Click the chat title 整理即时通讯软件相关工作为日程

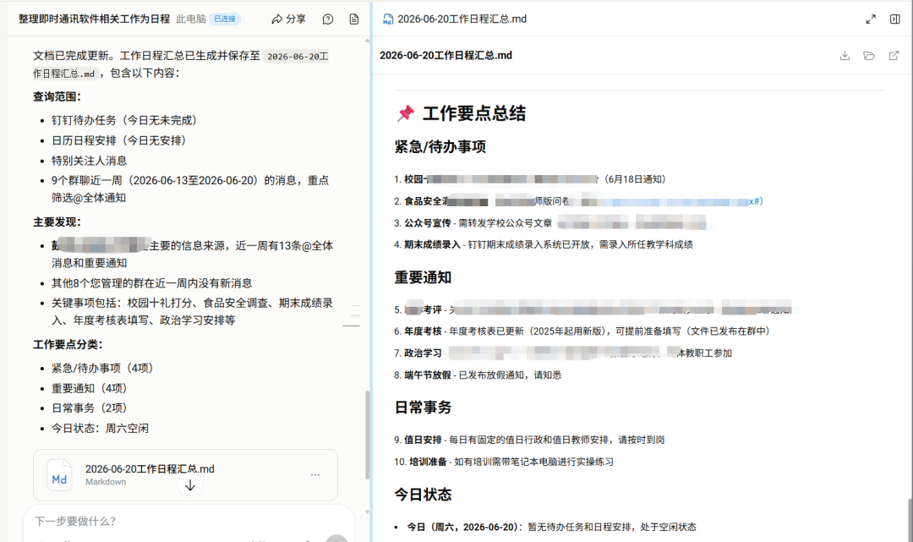tap(94, 19)
